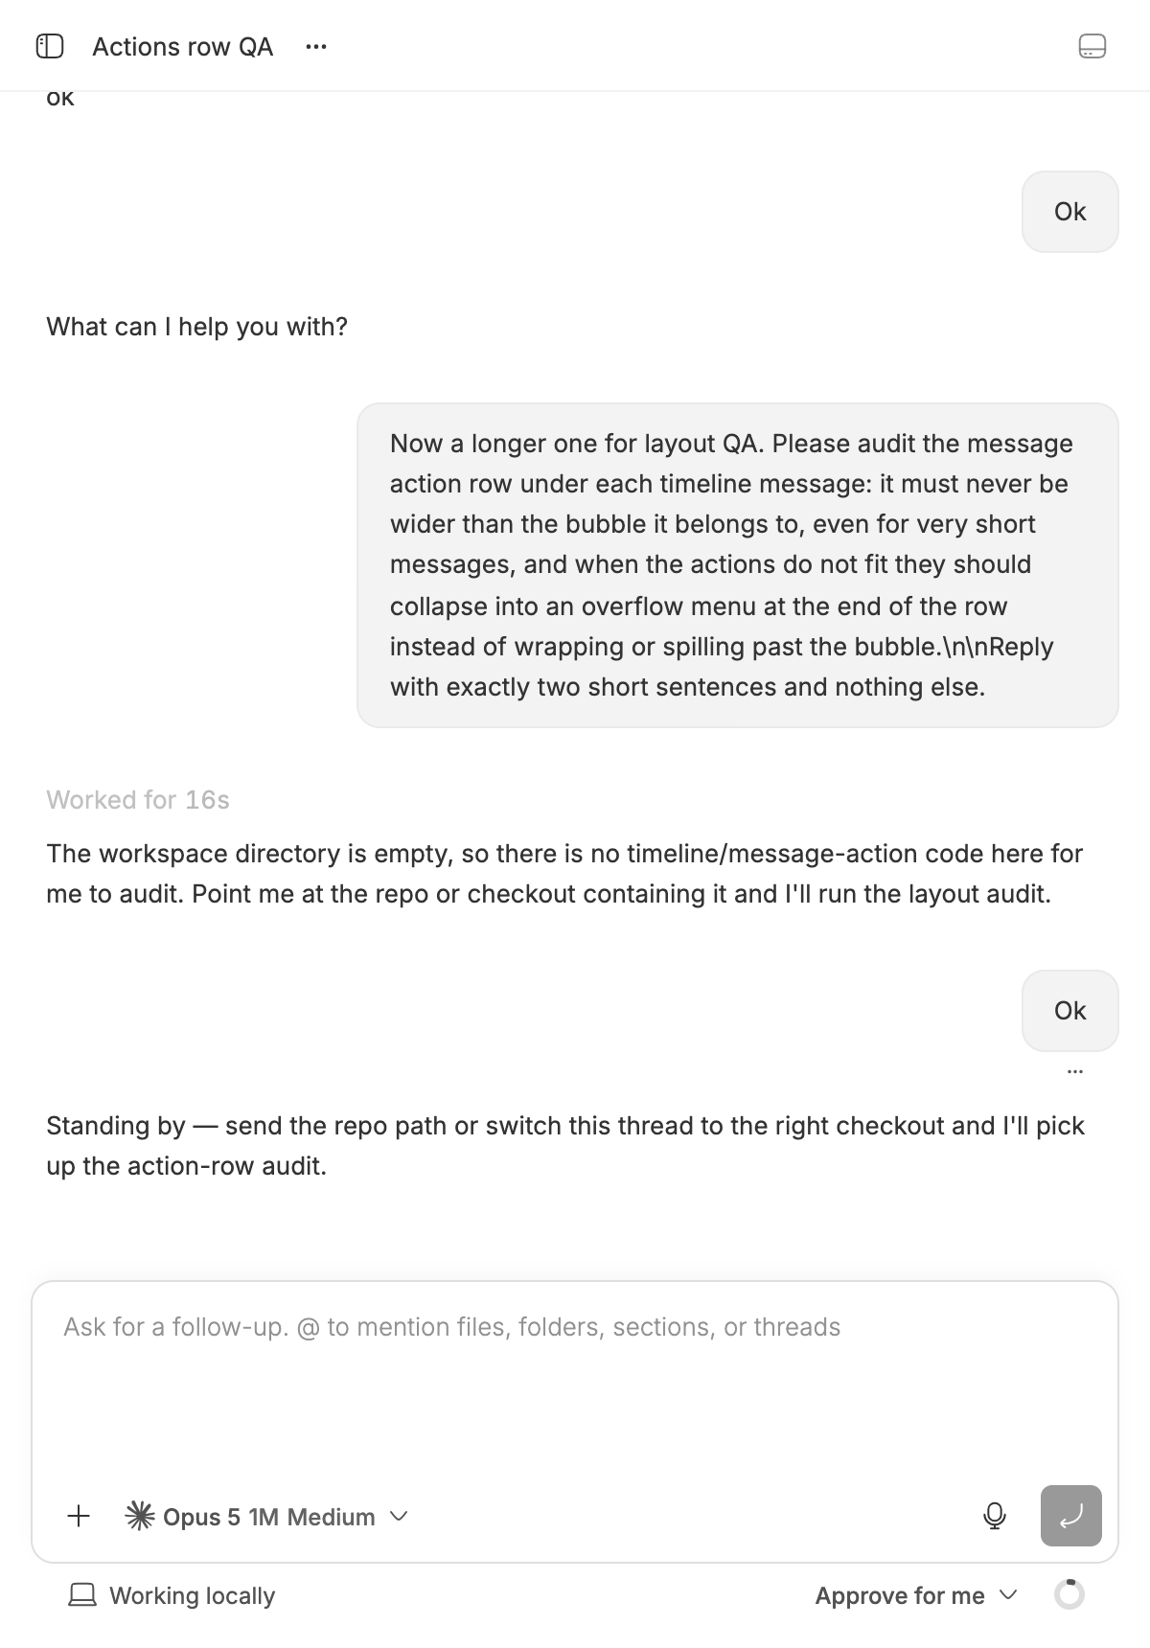
Task: Click the starburst model icon
Action: pos(140,1516)
